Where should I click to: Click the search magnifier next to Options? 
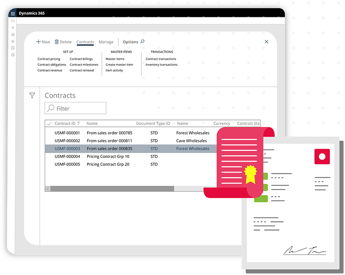tap(142, 42)
